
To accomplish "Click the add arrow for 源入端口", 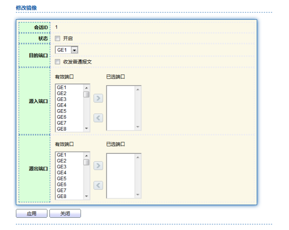I will tap(98, 98).
